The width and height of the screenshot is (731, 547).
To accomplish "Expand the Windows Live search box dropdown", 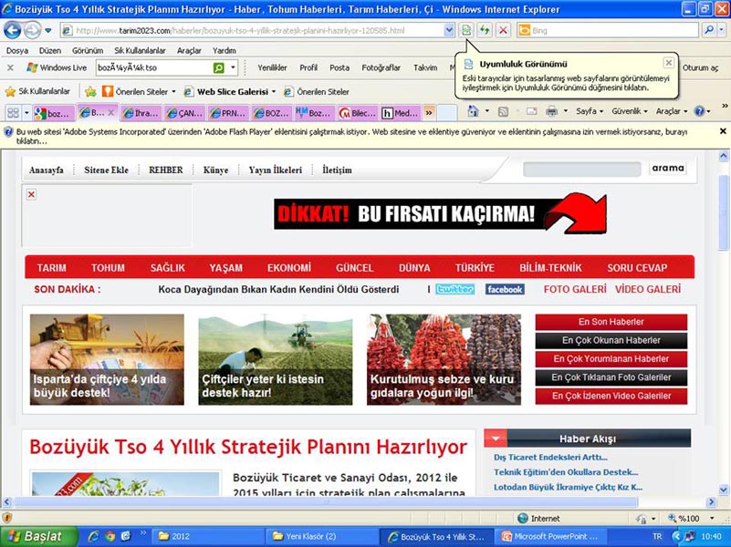I will coord(233,68).
